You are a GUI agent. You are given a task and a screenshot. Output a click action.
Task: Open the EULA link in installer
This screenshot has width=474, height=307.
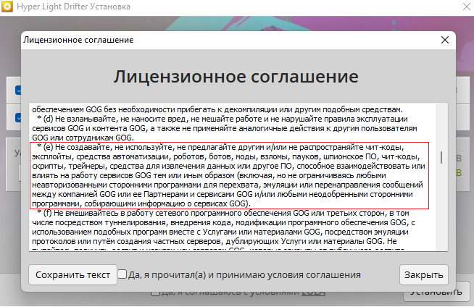pyautogui.click(x=313, y=292)
